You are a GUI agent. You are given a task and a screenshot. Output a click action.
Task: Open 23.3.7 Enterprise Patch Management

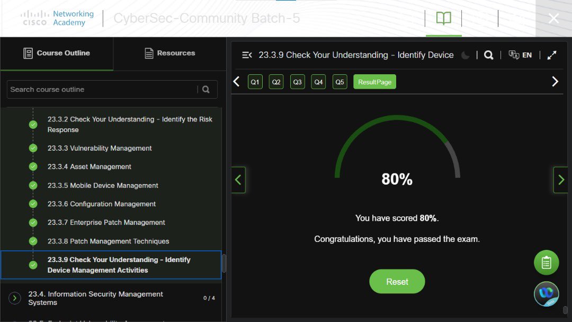click(106, 223)
